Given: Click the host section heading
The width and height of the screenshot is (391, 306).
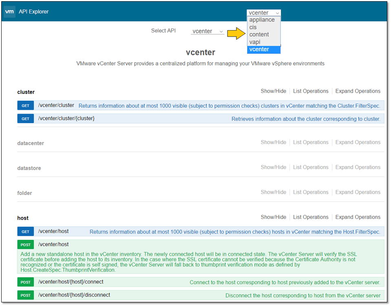Looking at the screenshot, I should point(23,218).
